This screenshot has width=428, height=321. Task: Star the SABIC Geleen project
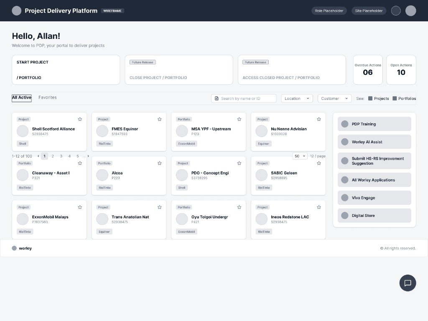[x=319, y=163]
